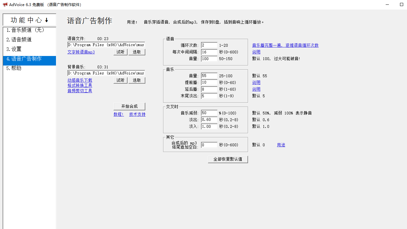Image resolution: width=407 pixels, height=229 pixels.
Task: Open the 音频剪切工具 audio cutter link
Action: tap(79, 91)
